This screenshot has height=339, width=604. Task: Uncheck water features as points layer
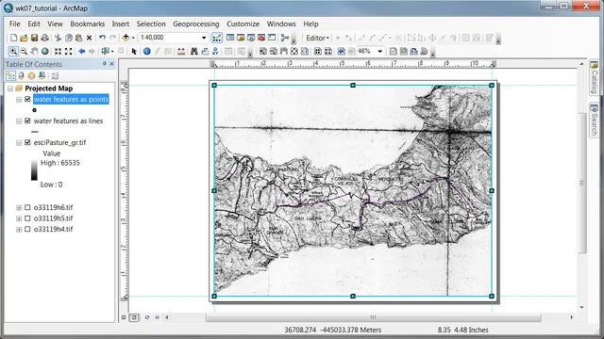pos(27,99)
